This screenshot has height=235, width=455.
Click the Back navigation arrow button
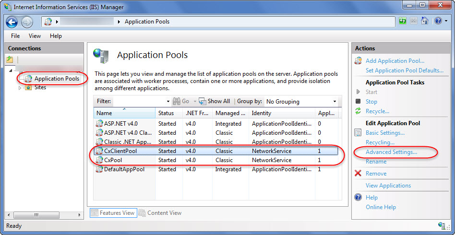click(x=12, y=22)
